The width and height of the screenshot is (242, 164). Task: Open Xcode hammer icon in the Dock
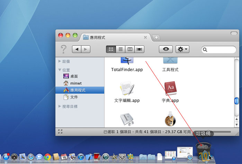pos(89,157)
